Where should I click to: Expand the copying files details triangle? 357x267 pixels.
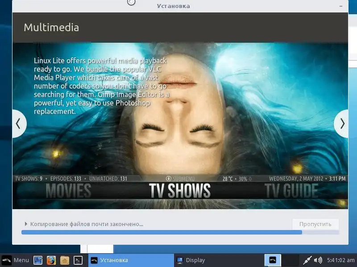26,224
